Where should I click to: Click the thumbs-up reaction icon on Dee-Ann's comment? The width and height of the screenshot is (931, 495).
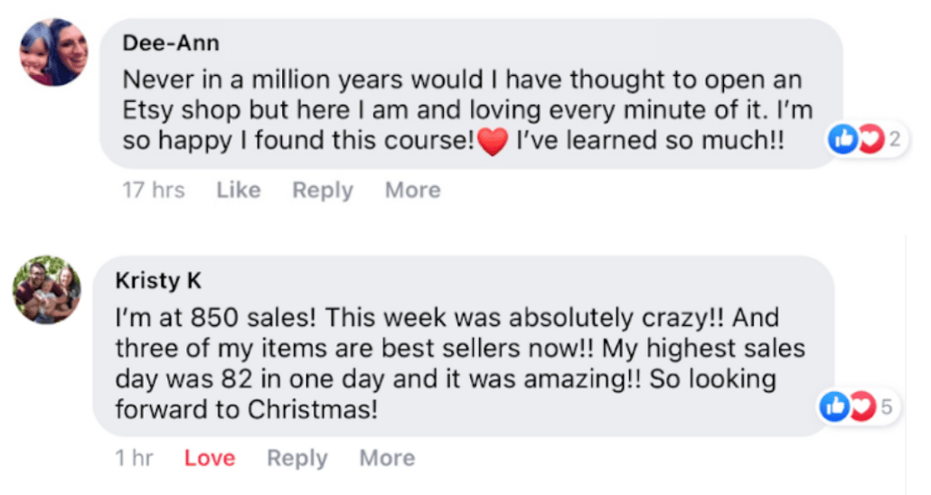point(842,140)
